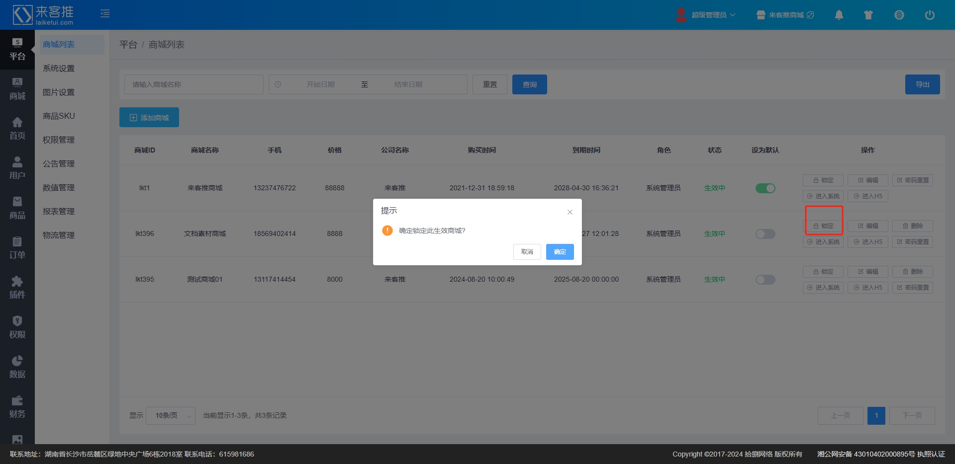Open the 插件 plugin sidebar icon

coord(17,287)
